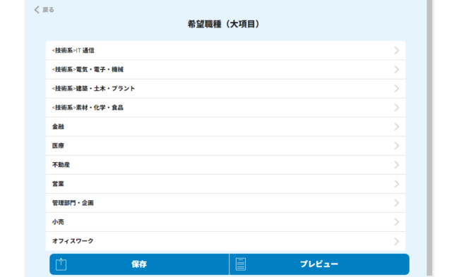Expand chevron for 不動産 row
The image size is (459, 277).
(x=397, y=165)
